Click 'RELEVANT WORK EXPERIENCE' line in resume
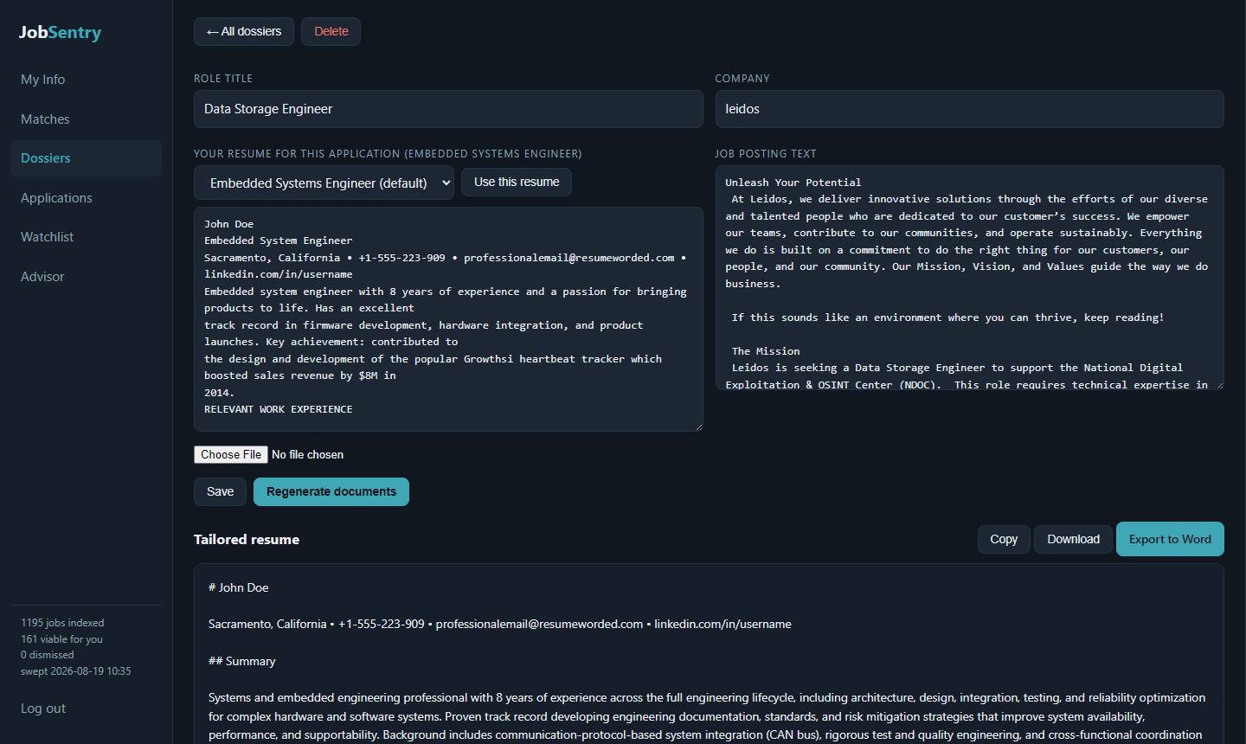This screenshot has width=1246, height=744. [279, 409]
